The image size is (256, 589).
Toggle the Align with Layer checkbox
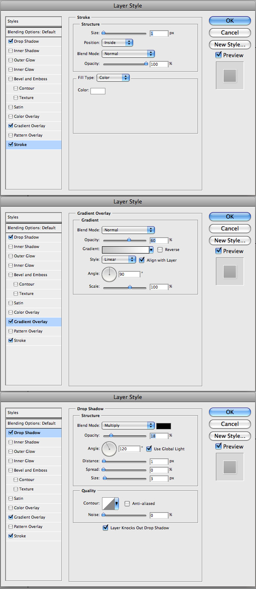[142, 260]
